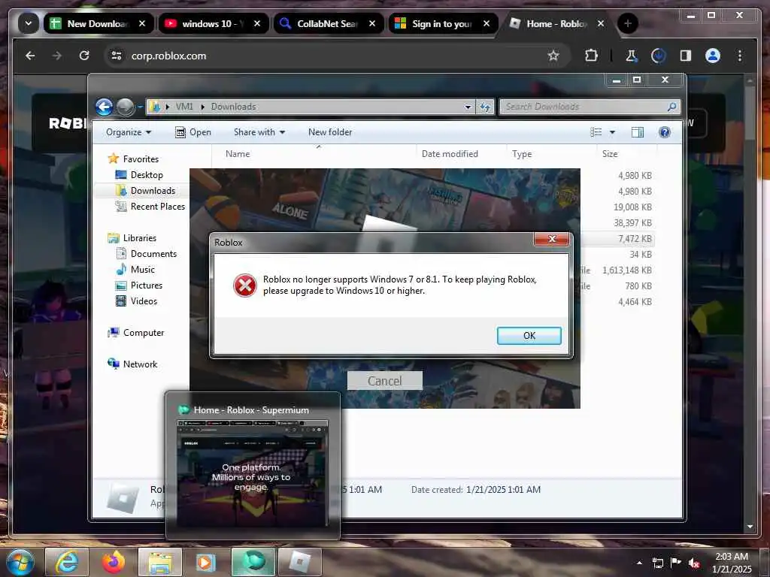Open the Music library
Image resolution: width=770 pixels, height=577 pixels.
135,270
